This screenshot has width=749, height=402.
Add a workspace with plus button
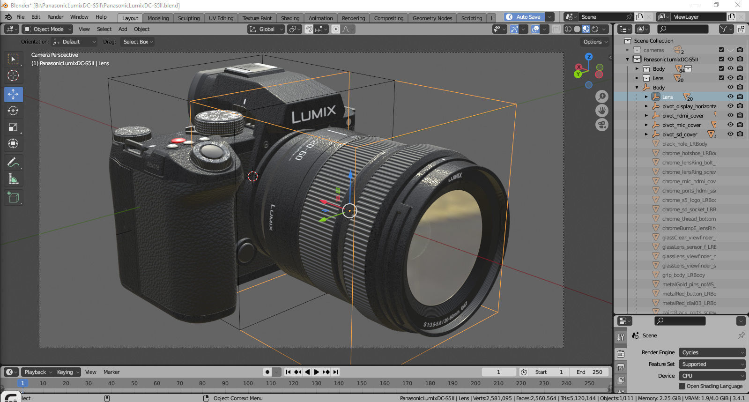[491, 18]
